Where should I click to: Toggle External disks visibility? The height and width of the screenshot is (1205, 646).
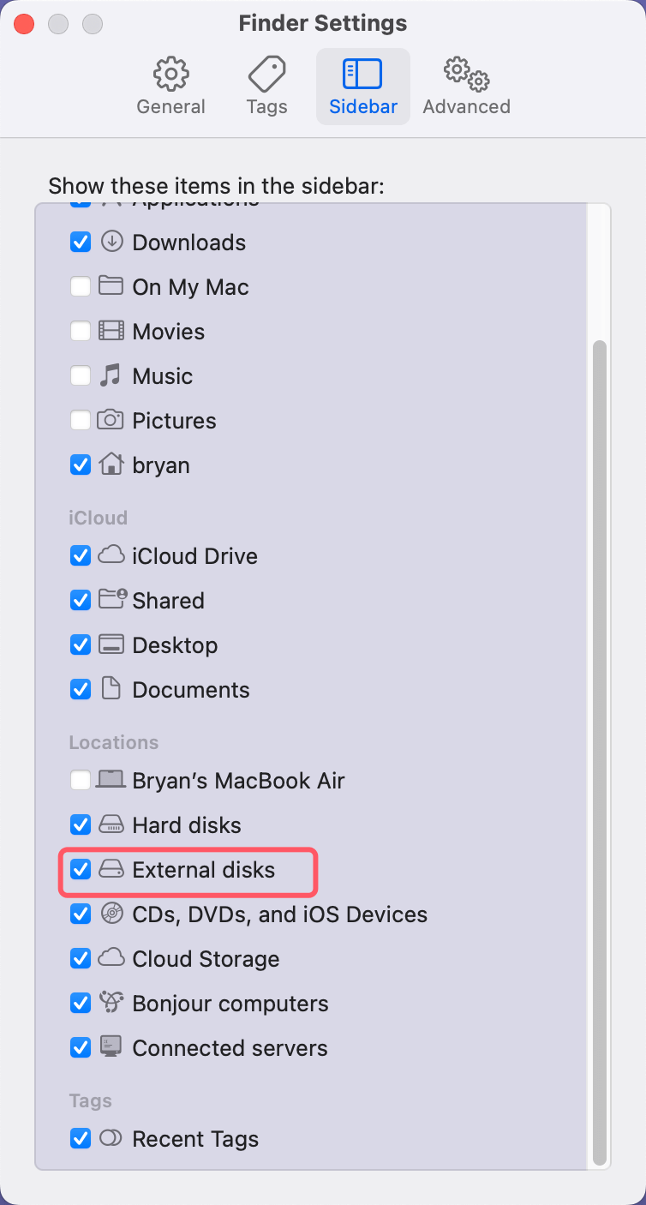pyautogui.click(x=80, y=869)
